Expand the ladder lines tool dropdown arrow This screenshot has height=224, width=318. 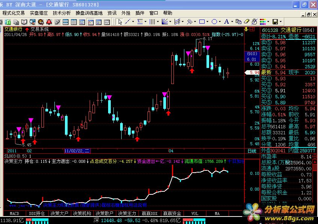pyautogui.click(x=183, y=22)
